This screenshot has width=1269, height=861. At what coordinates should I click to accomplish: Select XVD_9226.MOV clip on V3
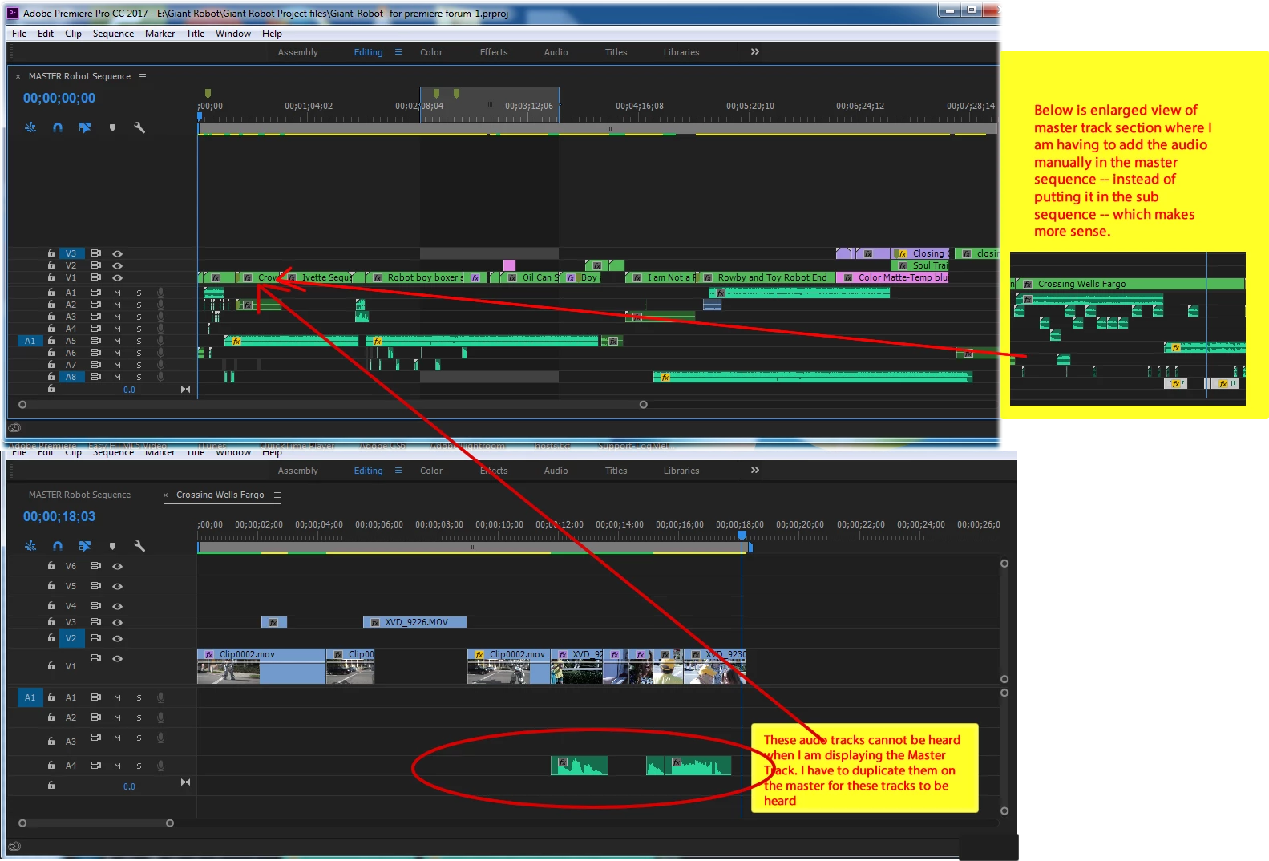414,622
